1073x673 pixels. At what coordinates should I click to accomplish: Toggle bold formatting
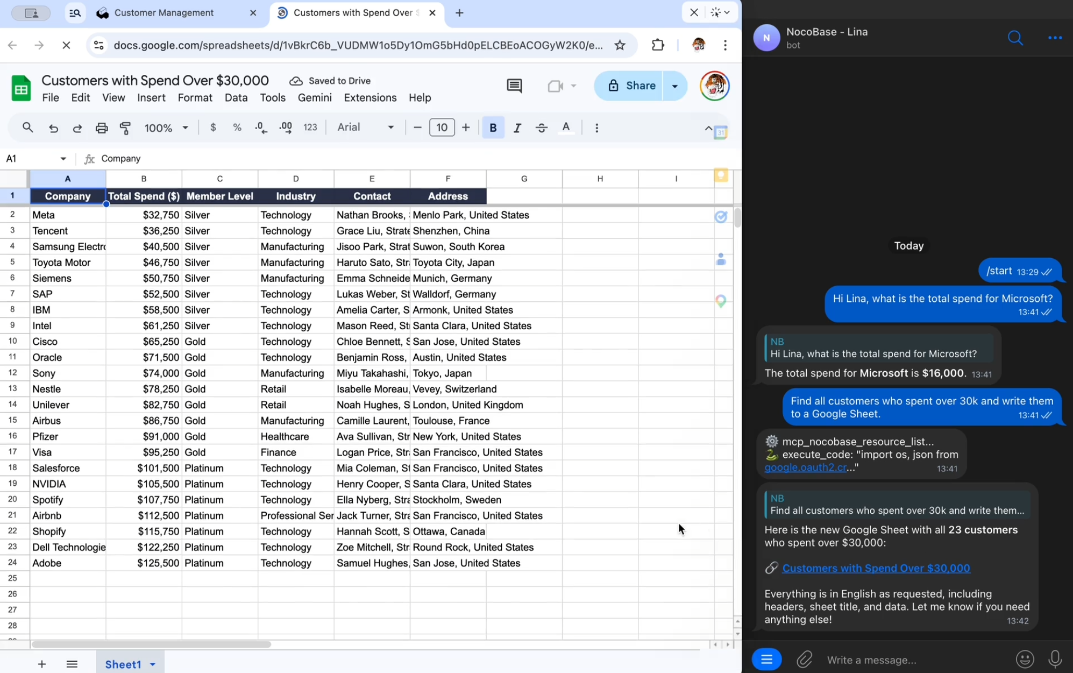click(x=493, y=127)
